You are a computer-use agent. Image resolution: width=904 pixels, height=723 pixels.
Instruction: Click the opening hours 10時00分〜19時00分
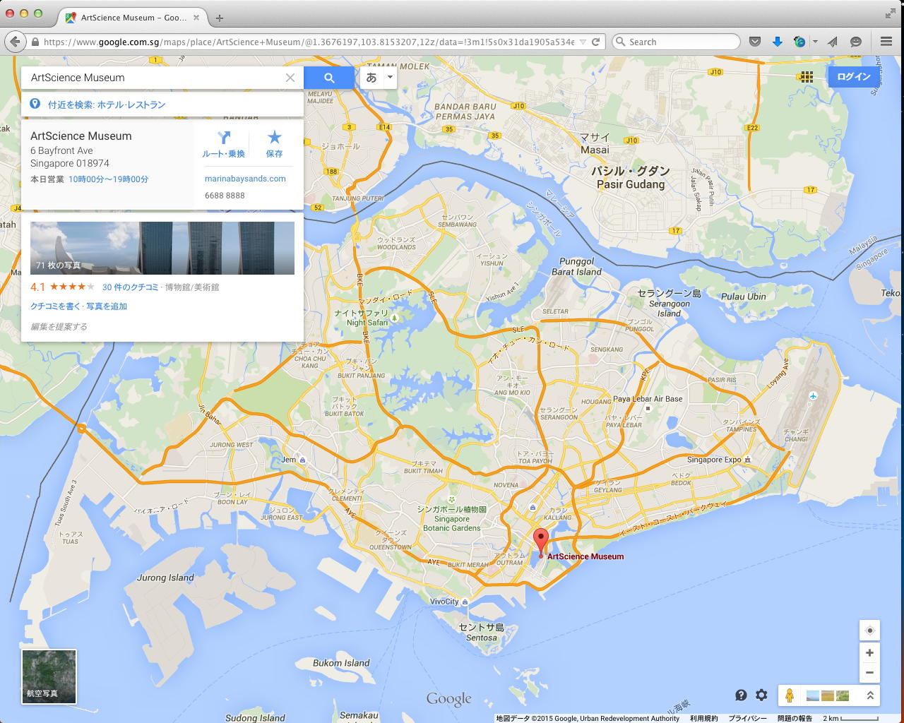pos(109,179)
